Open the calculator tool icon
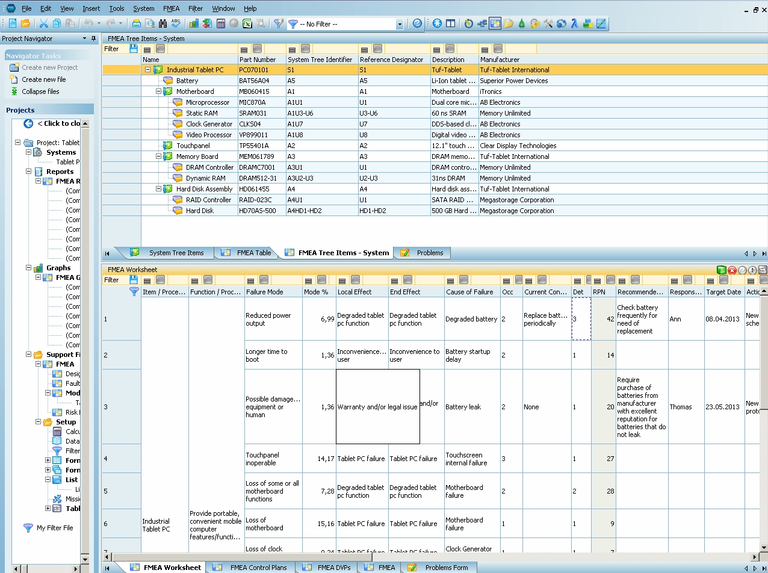 (x=220, y=23)
